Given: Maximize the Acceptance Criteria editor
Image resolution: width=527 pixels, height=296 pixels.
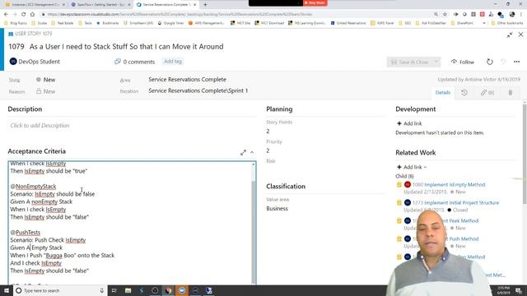Looking at the screenshot, I should point(243,153).
